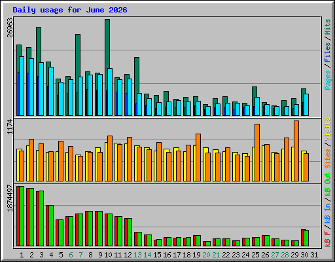Click the dark green Hits bar for day 3
Image resolution: width=335 pixels, height=262 pixels.
(x=39, y=45)
